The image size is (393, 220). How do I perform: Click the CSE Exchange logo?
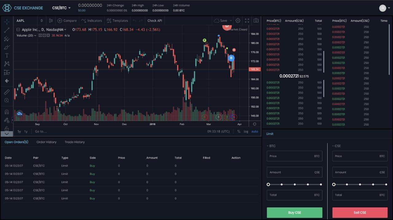23,8
